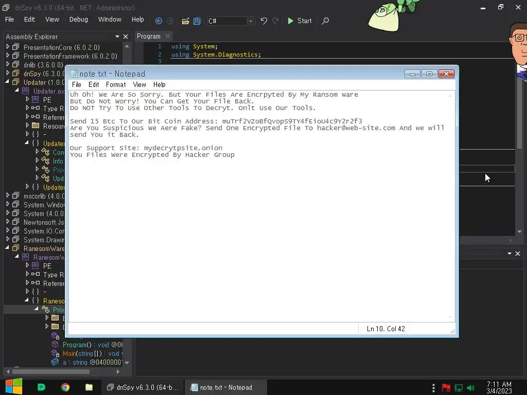This screenshot has width=527, height=395.
Task: Expand the Newtonsoft.Json assembly
Action: pos(8,221)
